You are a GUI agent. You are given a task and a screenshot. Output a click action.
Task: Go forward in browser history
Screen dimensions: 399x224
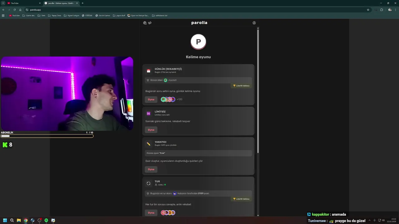point(9,10)
